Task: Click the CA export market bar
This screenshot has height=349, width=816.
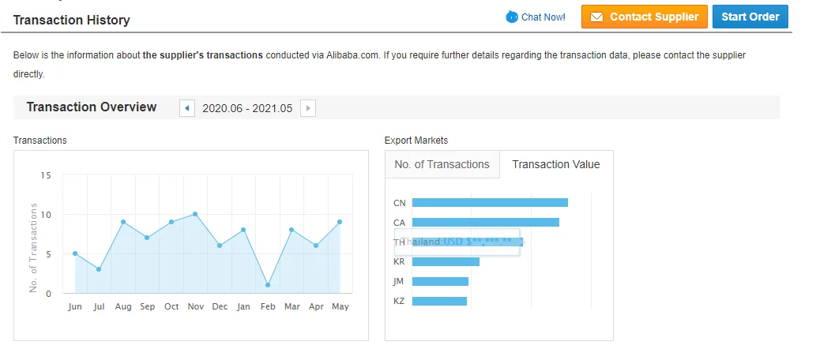Action: (x=485, y=222)
